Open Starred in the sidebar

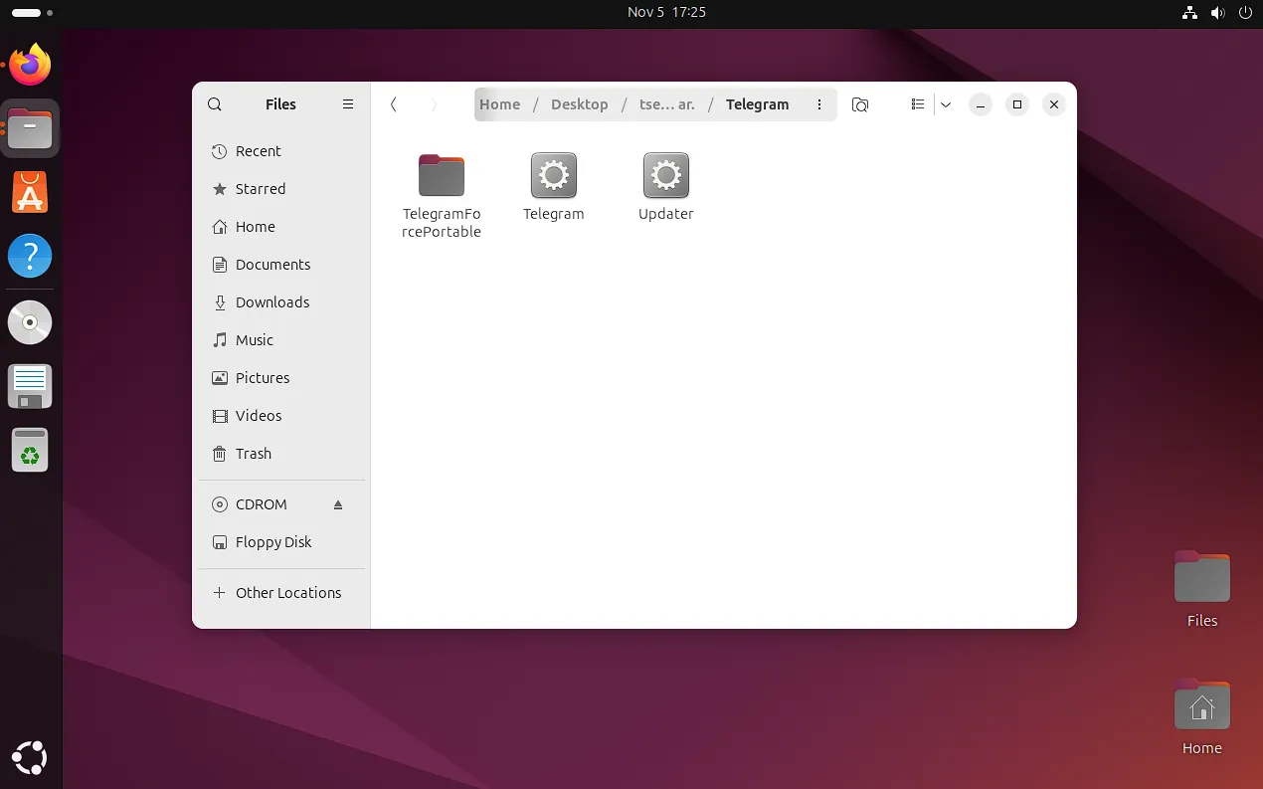(x=281, y=189)
